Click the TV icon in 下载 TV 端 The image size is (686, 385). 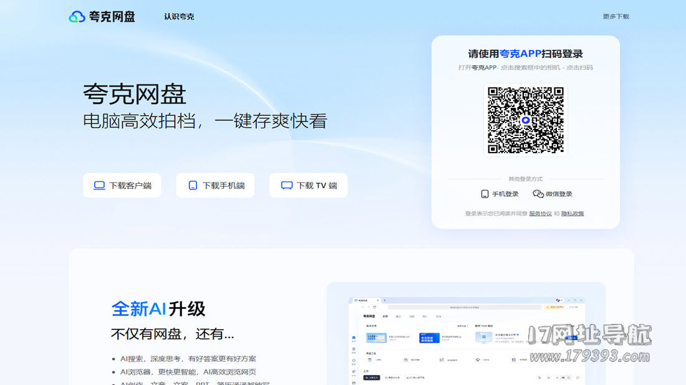point(287,185)
